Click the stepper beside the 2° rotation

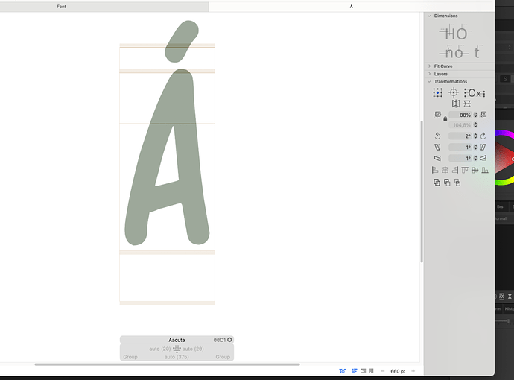pos(475,136)
